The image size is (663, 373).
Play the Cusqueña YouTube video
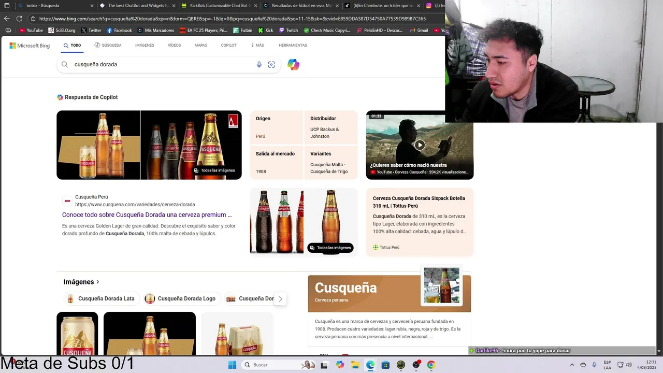point(420,145)
